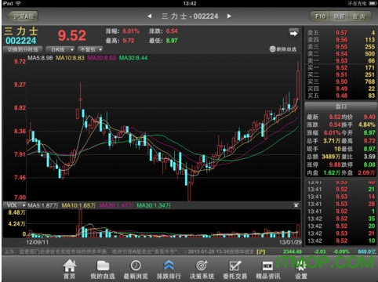Click the white arrow icon above chart

tap(293, 34)
